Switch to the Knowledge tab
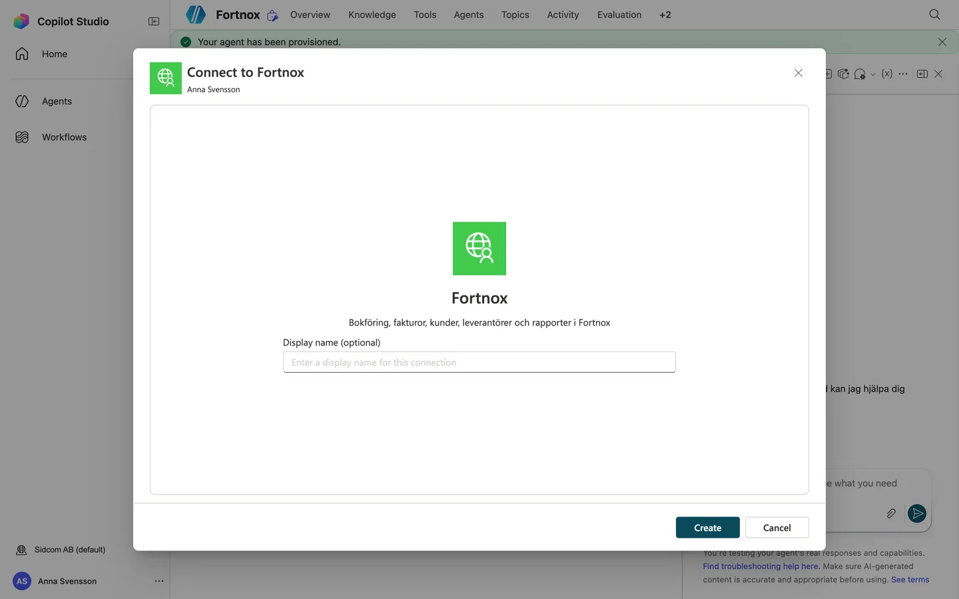The image size is (959, 599). tap(372, 15)
